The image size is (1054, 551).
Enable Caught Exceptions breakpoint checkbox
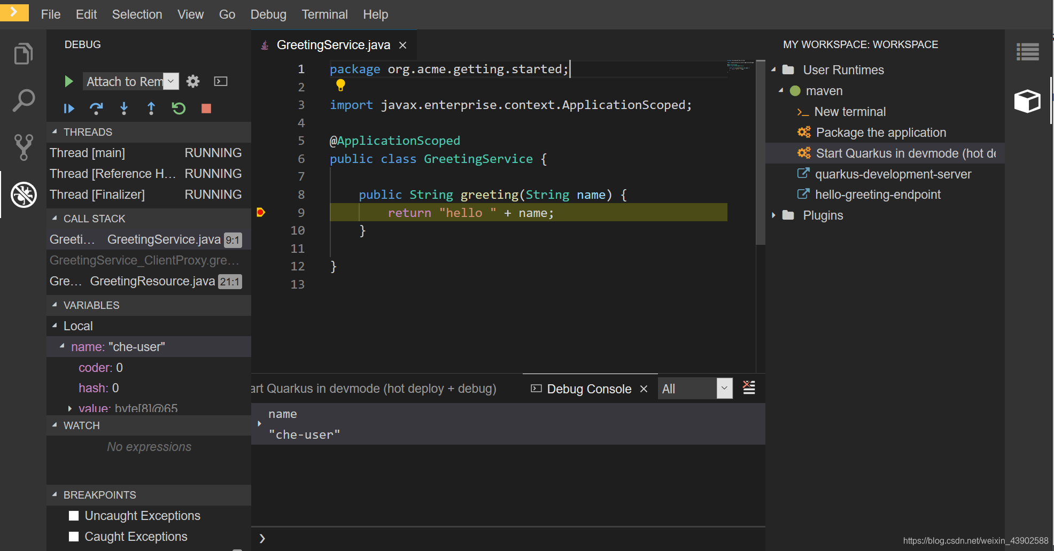pos(74,537)
